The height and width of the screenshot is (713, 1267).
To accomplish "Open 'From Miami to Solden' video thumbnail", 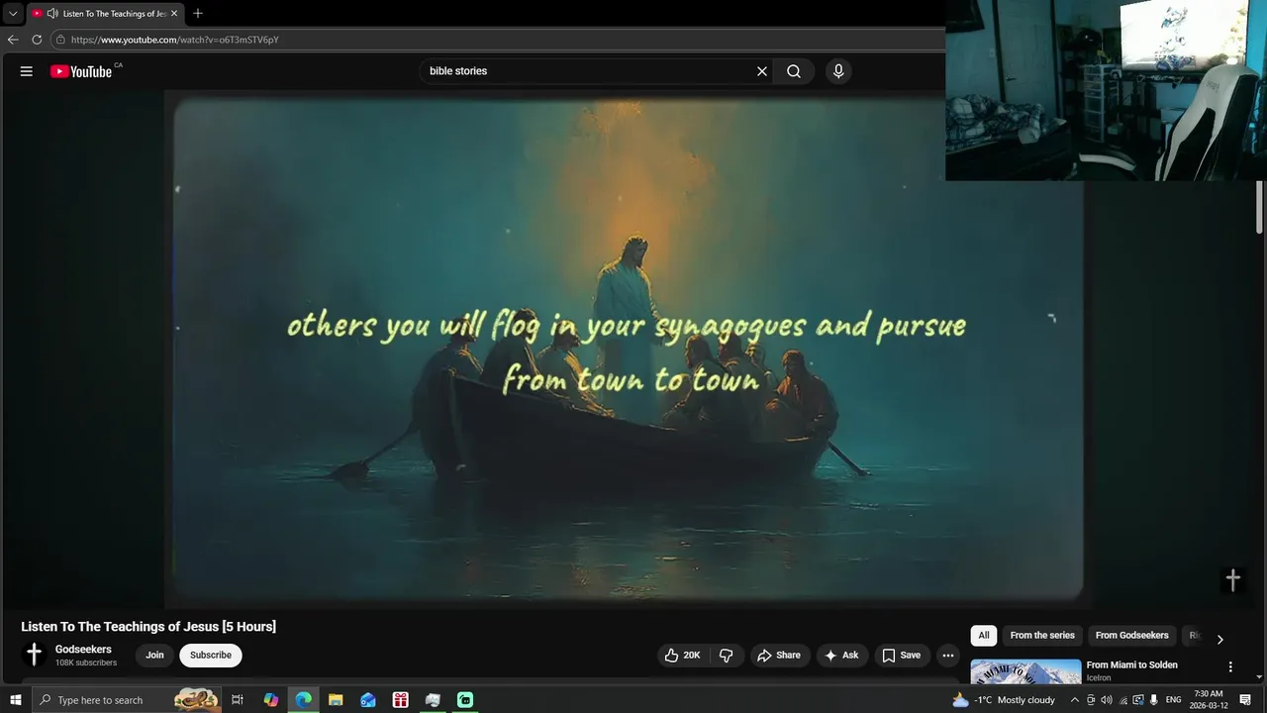I will 1025,671.
